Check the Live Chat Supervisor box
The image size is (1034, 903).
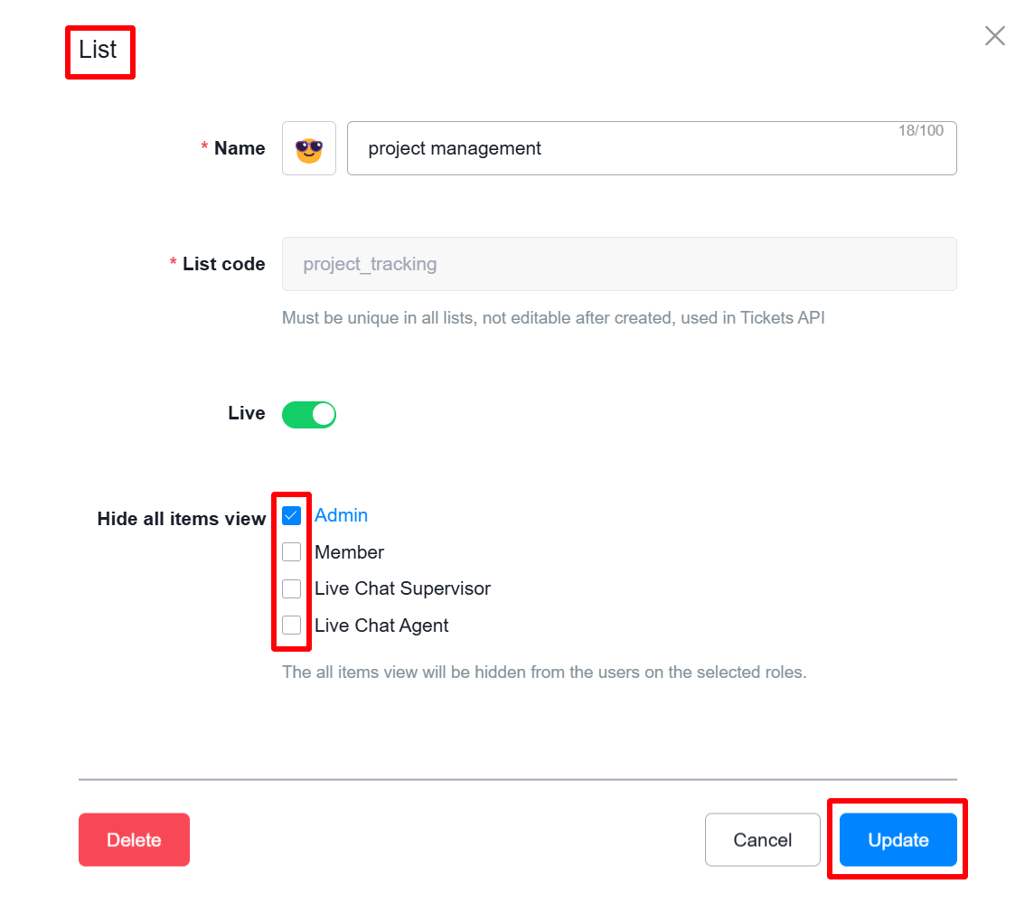tap(291, 588)
